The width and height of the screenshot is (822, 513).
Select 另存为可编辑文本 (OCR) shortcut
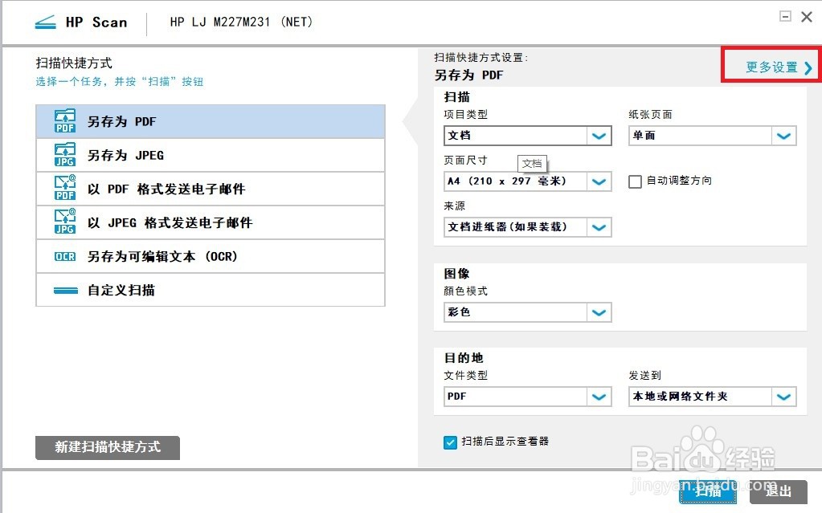pyautogui.click(x=211, y=256)
